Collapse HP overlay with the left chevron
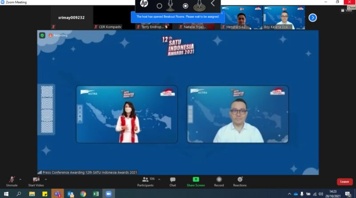356x198 pixels. [213, 3]
